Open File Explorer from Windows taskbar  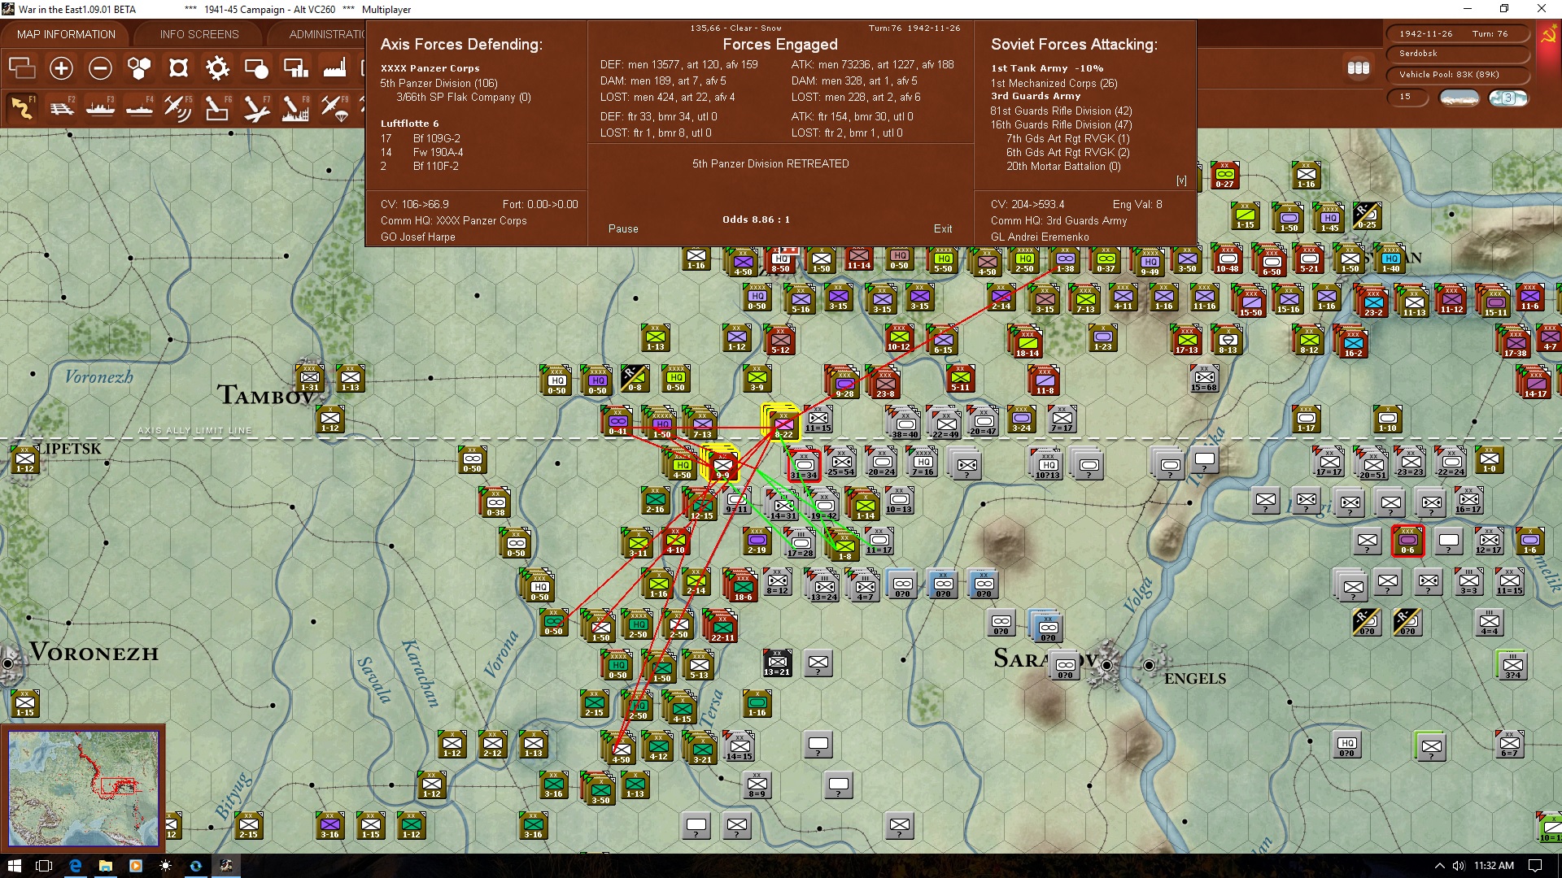106,866
